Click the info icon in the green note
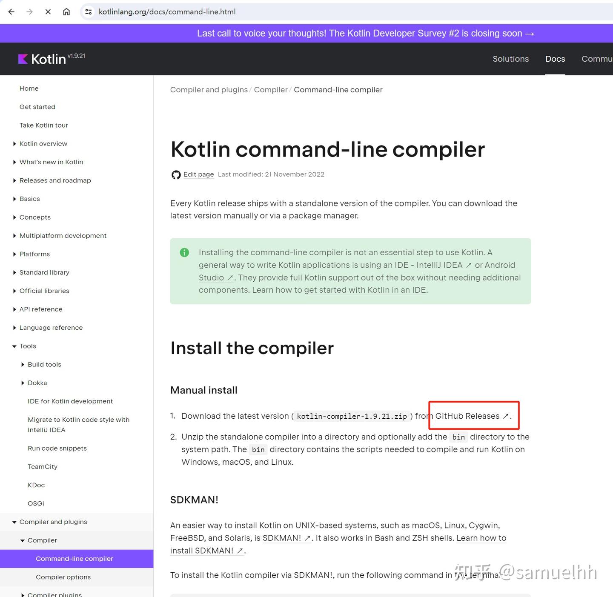 (184, 252)
